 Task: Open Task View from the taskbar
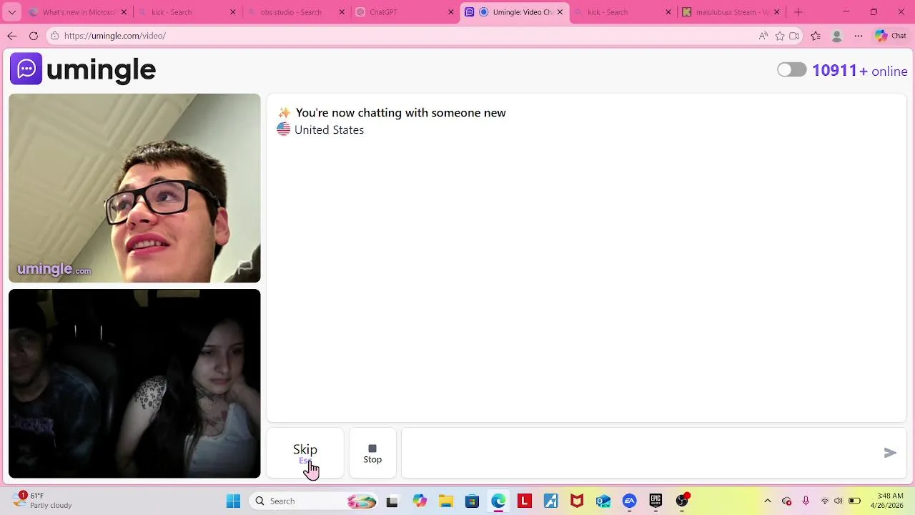[x=392, y=501]
